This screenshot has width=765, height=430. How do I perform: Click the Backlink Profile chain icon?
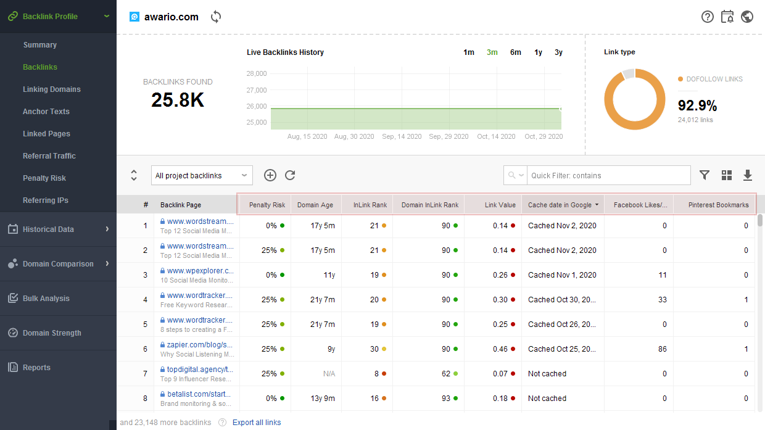(12, 17)
